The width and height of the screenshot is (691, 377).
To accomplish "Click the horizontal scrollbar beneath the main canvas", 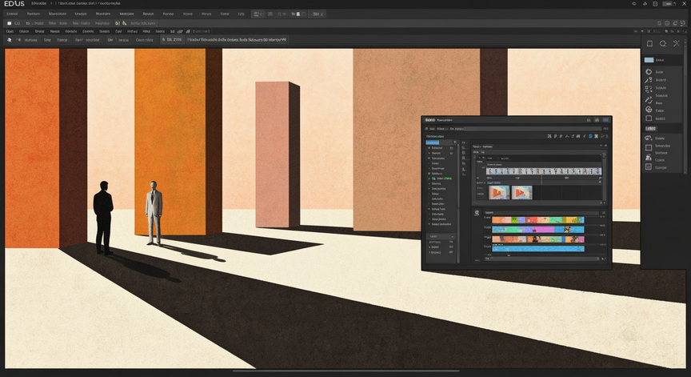I will [346, 371].
